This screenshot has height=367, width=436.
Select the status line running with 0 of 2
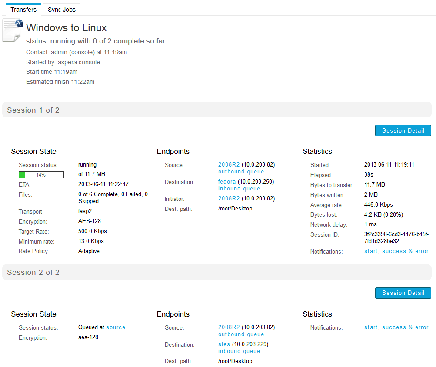96,41
